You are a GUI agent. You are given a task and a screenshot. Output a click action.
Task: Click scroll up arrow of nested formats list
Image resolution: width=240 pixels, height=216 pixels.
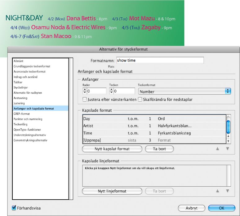point(228,136)
